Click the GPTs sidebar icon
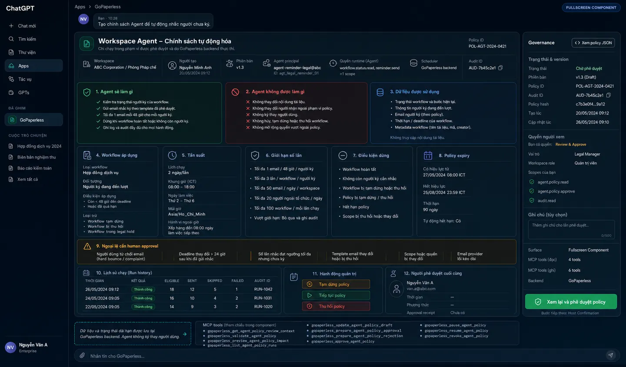This screenshot has height=367, width=626. coord(11,93)
